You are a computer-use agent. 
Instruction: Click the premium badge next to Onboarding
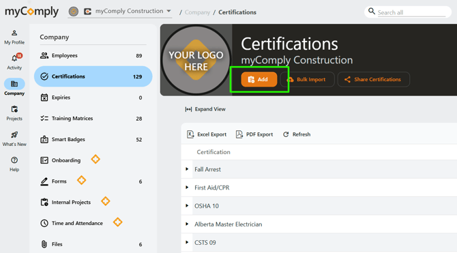pos(95,159)
